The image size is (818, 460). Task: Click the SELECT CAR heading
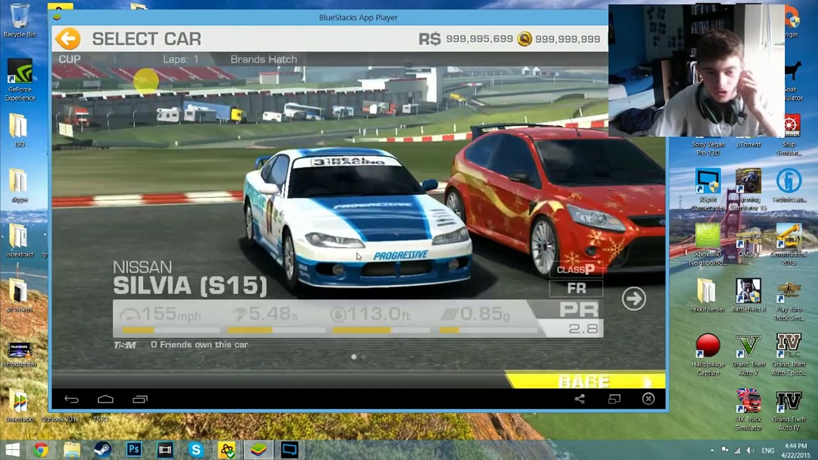146,39
